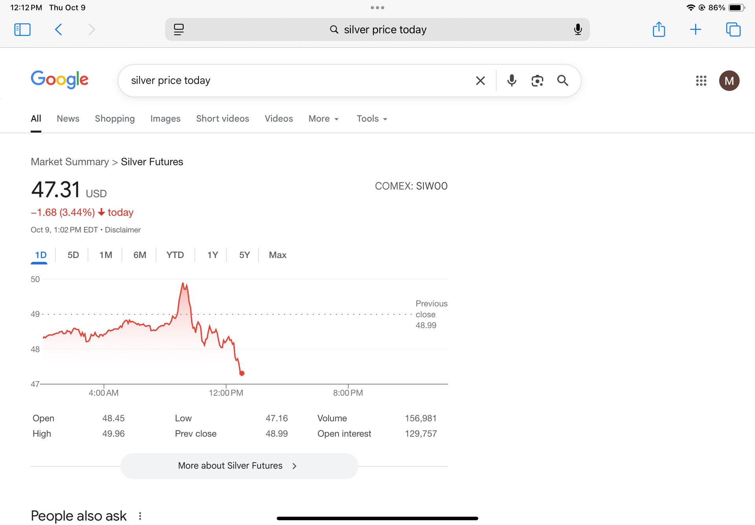Switch to the Shopping results tab

tap(114, 119)
